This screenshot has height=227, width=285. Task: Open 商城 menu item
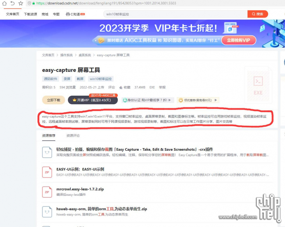[45, 14]
